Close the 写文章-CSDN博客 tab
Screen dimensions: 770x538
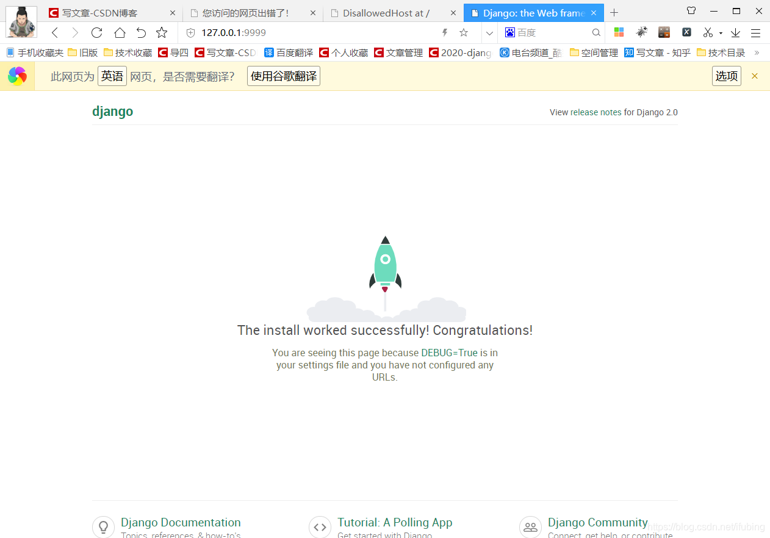pos(173,13)
